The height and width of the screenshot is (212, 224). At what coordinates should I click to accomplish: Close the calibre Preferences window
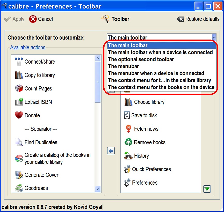tap(218, 6)
